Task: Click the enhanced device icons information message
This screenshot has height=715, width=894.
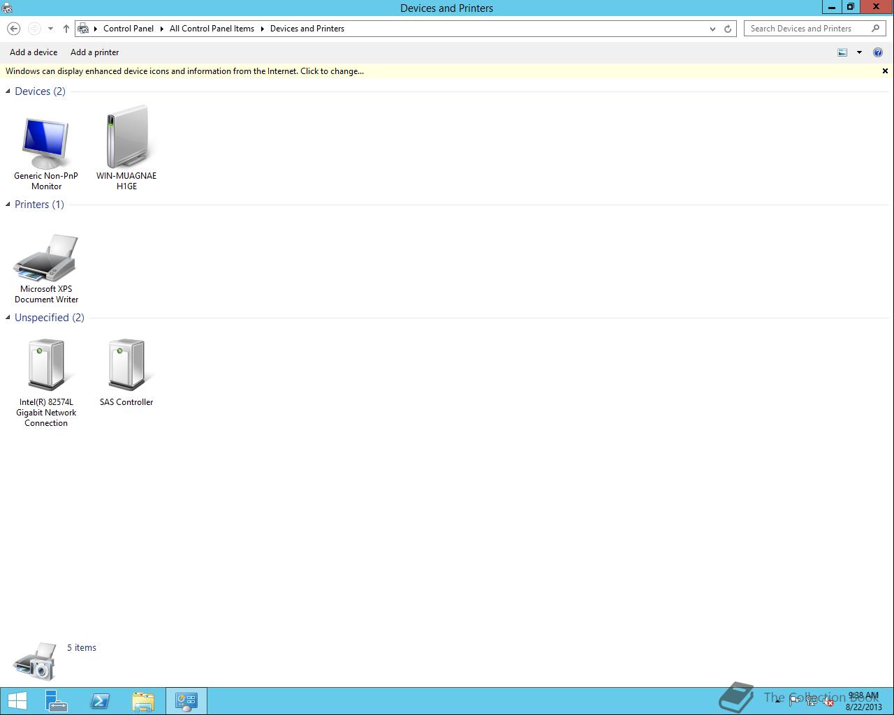Action: (184, 71)
